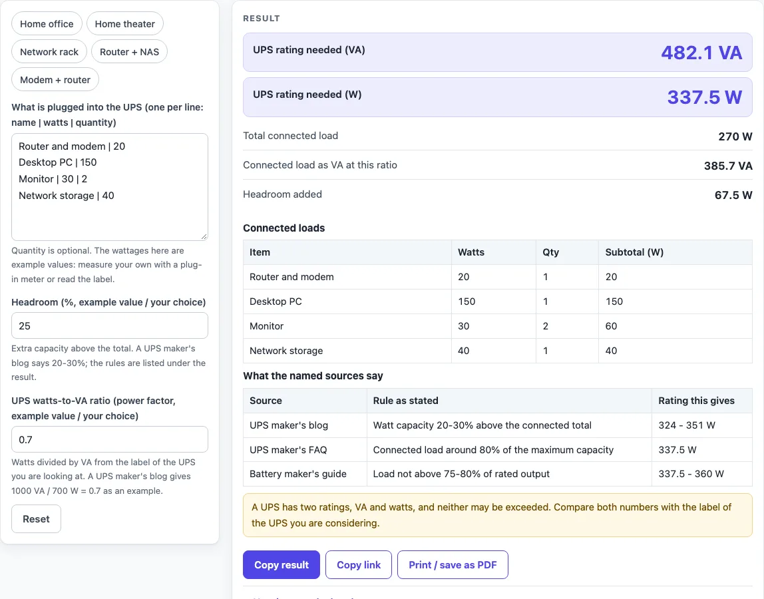Load the Network rack preset
Screen dimensions: 764x599
tap(49, 52)
